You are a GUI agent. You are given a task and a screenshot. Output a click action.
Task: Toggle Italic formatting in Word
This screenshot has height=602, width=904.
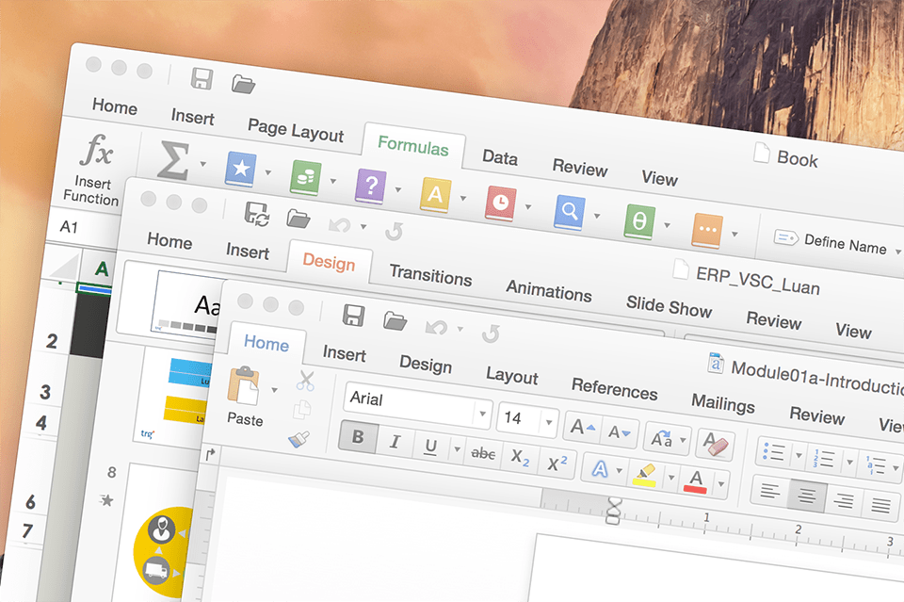coord(395,442)
